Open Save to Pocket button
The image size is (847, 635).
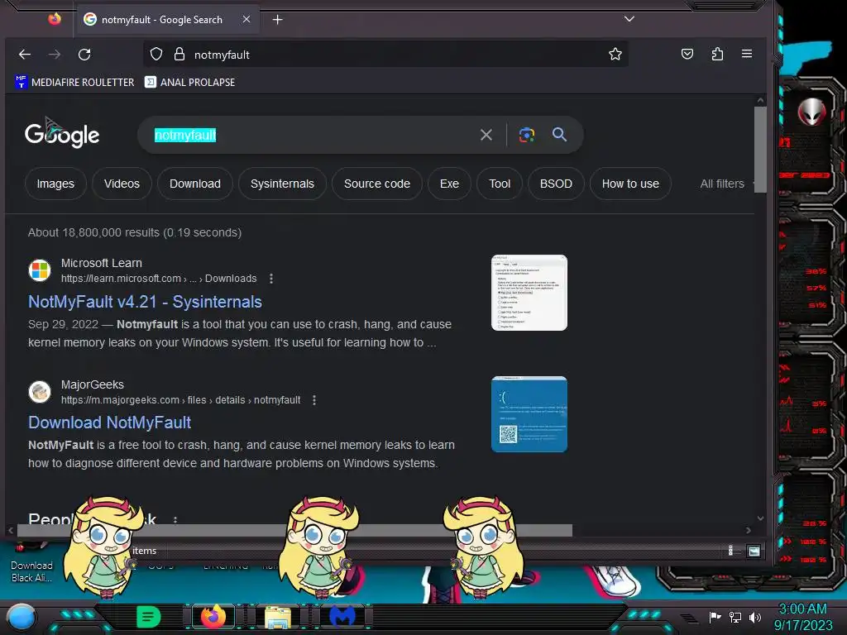[687, 54]
